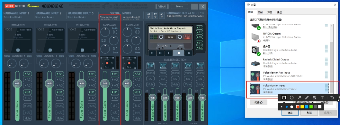The width and height of the screenshot is (340, 125).
Task: Change Normal mode on master bus A1
Action: click(150, 66)
